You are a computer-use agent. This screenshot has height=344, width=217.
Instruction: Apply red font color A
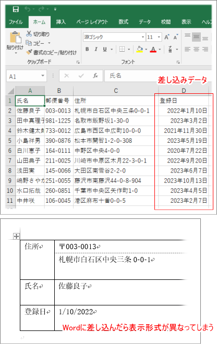point(153,49)
